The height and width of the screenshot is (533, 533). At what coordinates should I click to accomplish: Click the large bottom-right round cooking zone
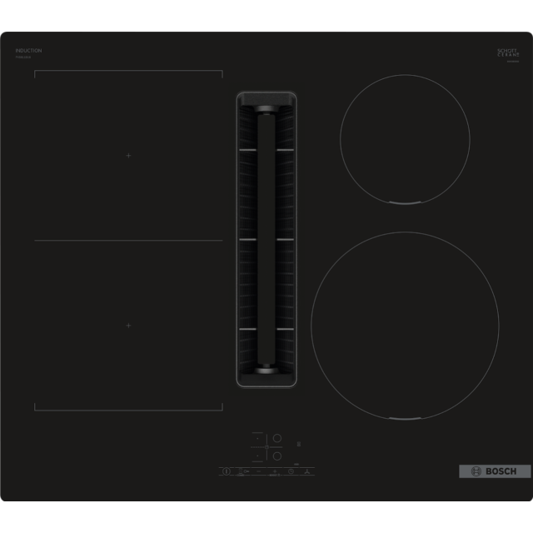405,326
